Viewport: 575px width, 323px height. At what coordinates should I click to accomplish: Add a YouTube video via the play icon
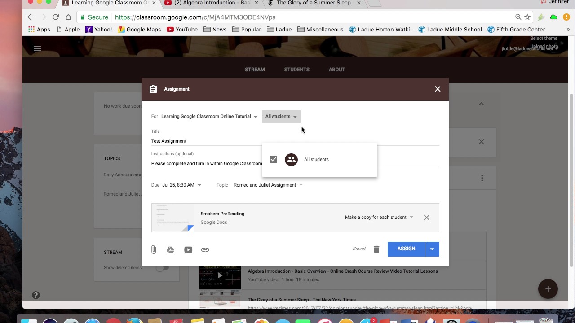pos(188,250)
